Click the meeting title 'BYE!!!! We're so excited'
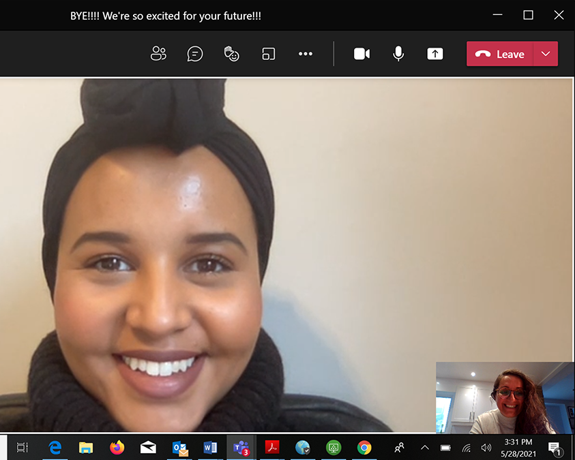The height and width of the screenshot is (460, 575). click(x=165, y=16)
